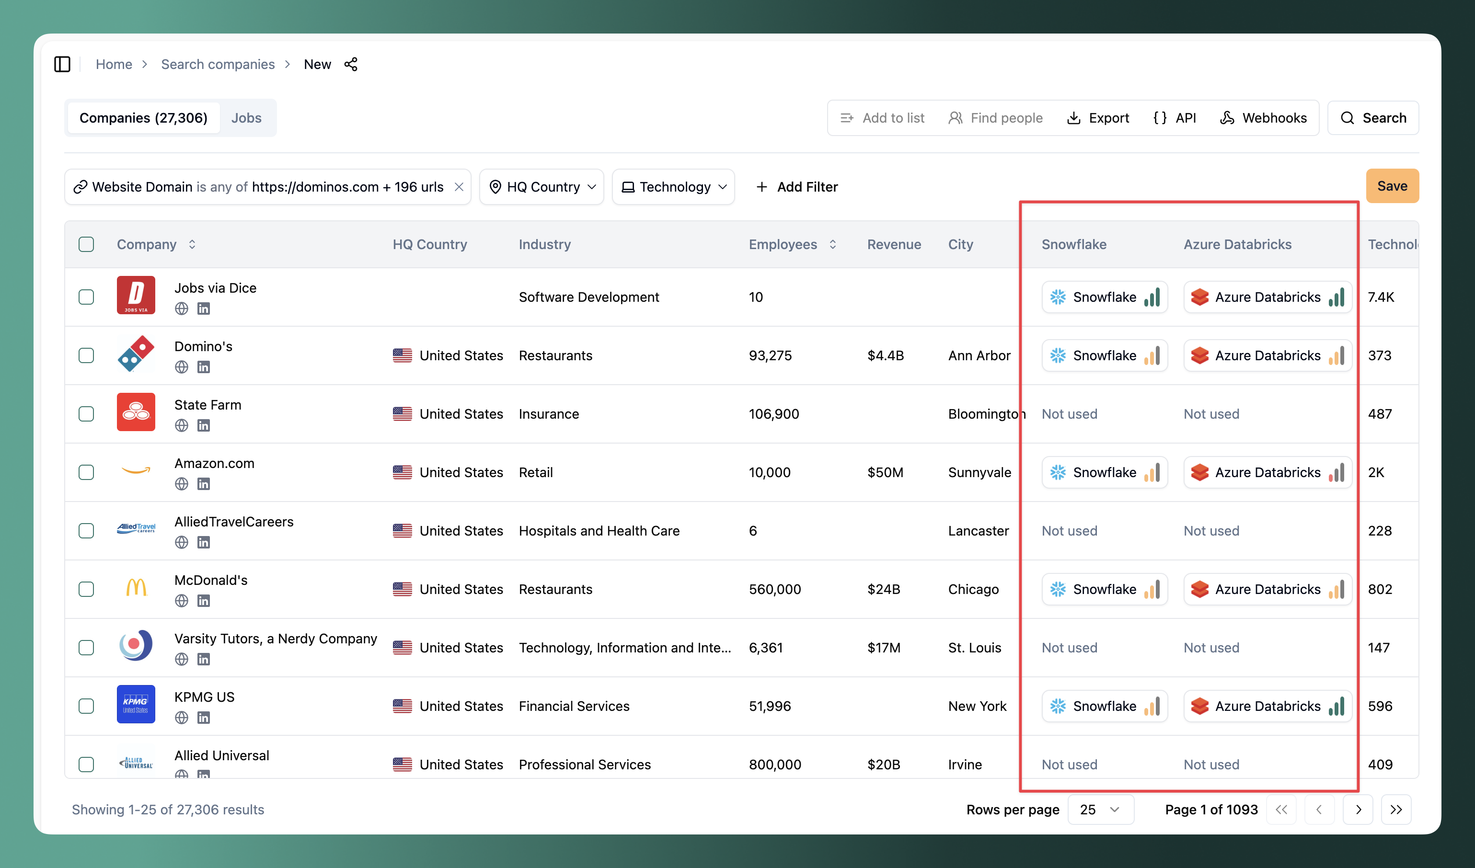Select the KPMG US row checkbox
The image size is (1475, 868).
86,706
